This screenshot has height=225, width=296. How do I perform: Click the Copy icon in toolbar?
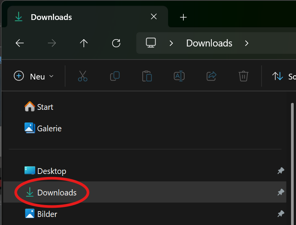[115, 76]
